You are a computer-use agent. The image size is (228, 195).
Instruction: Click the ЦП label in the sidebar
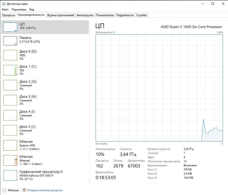pos(22,24)
